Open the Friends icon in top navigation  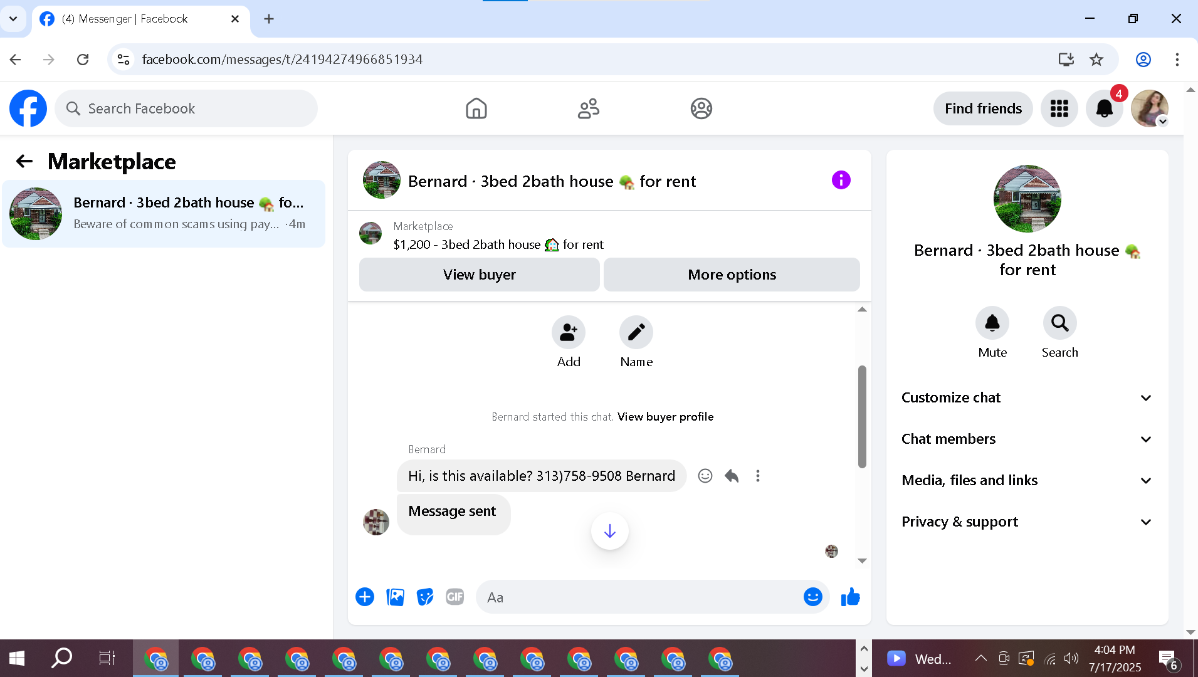click(589, 108)
